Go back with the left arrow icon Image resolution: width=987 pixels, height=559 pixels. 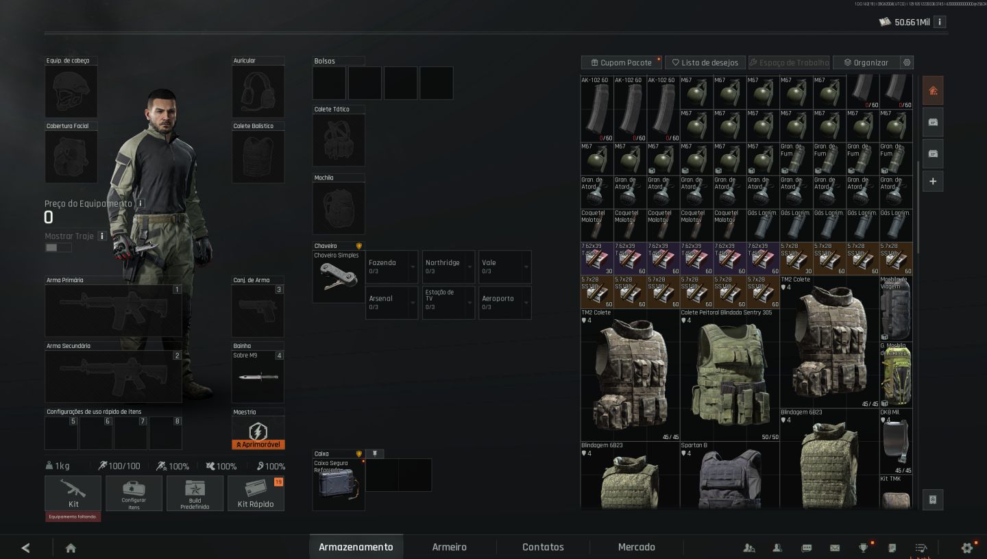25,547
